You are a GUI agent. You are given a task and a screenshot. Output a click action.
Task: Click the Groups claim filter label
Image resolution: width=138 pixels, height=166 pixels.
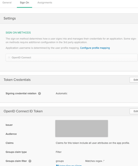pos(16,161)
